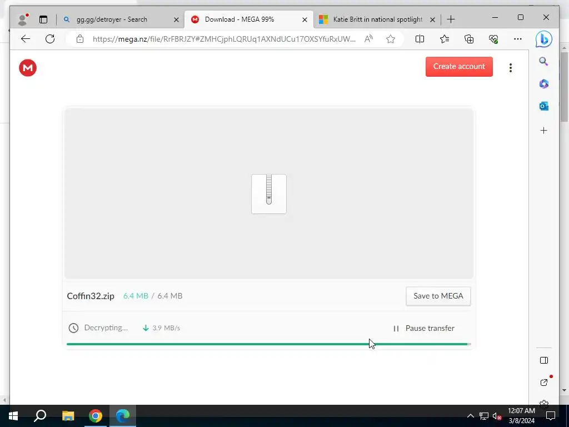Open split screen icon in toolbar
Image resolution: width=569 pixels, height=427 pixels.
coord(420,39)
